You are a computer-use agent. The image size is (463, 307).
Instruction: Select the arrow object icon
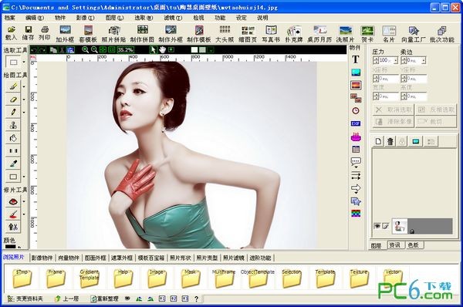(356, 188)
